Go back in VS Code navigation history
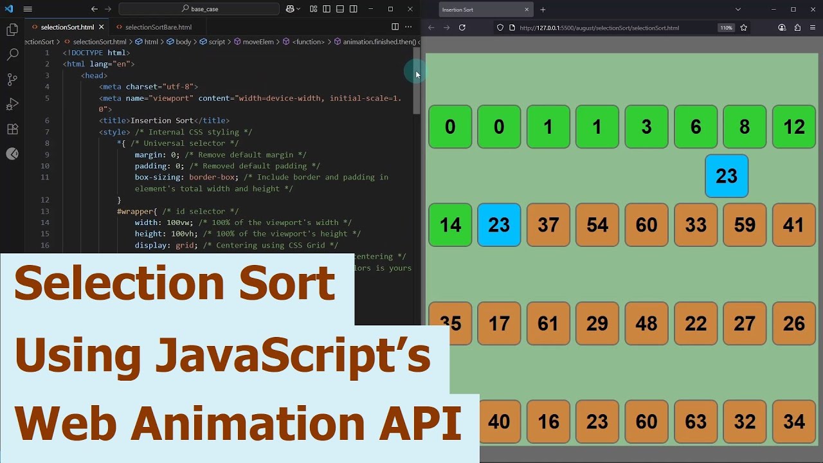The width and height of the screenshot is (823, 463). click(x=95, y=9)
